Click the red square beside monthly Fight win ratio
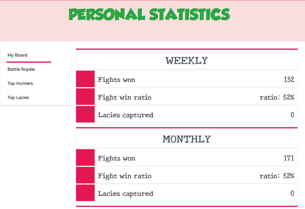The width and height of the screenshot is (305, 209). [x=85, y=175]
